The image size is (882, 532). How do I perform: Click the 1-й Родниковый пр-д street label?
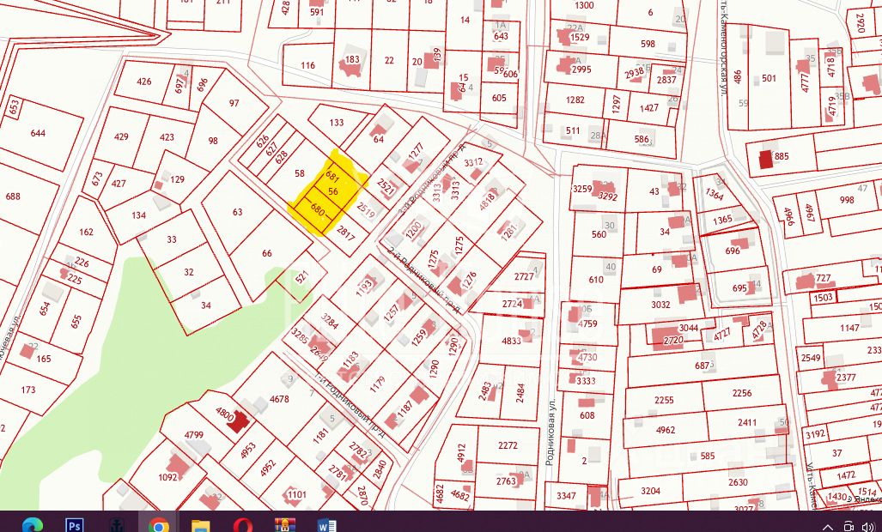tap(350, 404)
